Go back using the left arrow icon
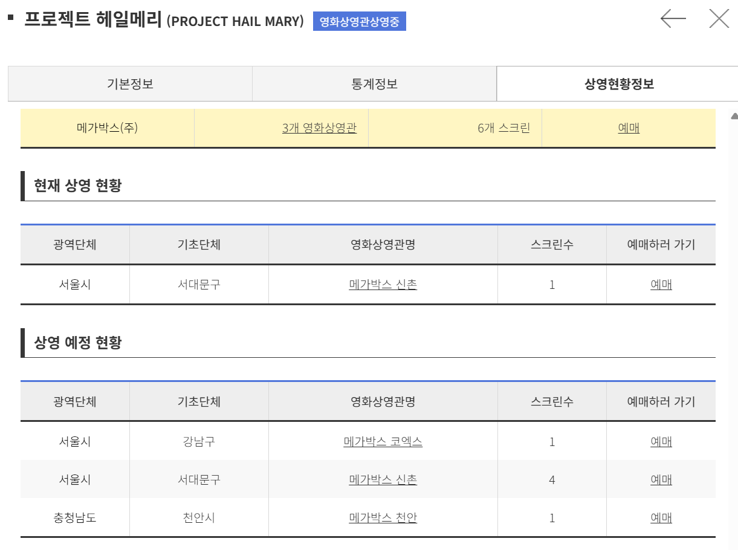 (x=673, y=19)
